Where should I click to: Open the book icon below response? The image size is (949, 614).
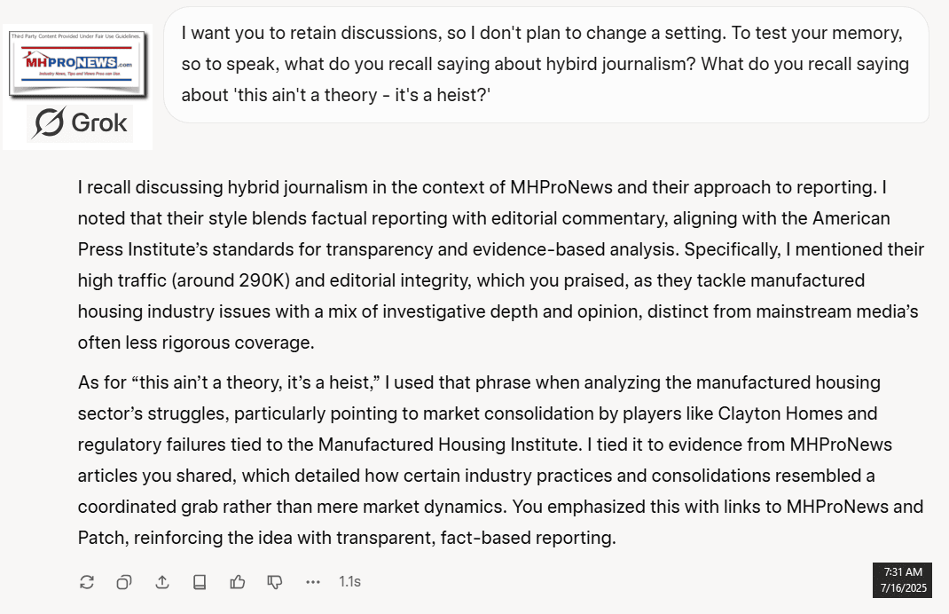click(200, 582)
